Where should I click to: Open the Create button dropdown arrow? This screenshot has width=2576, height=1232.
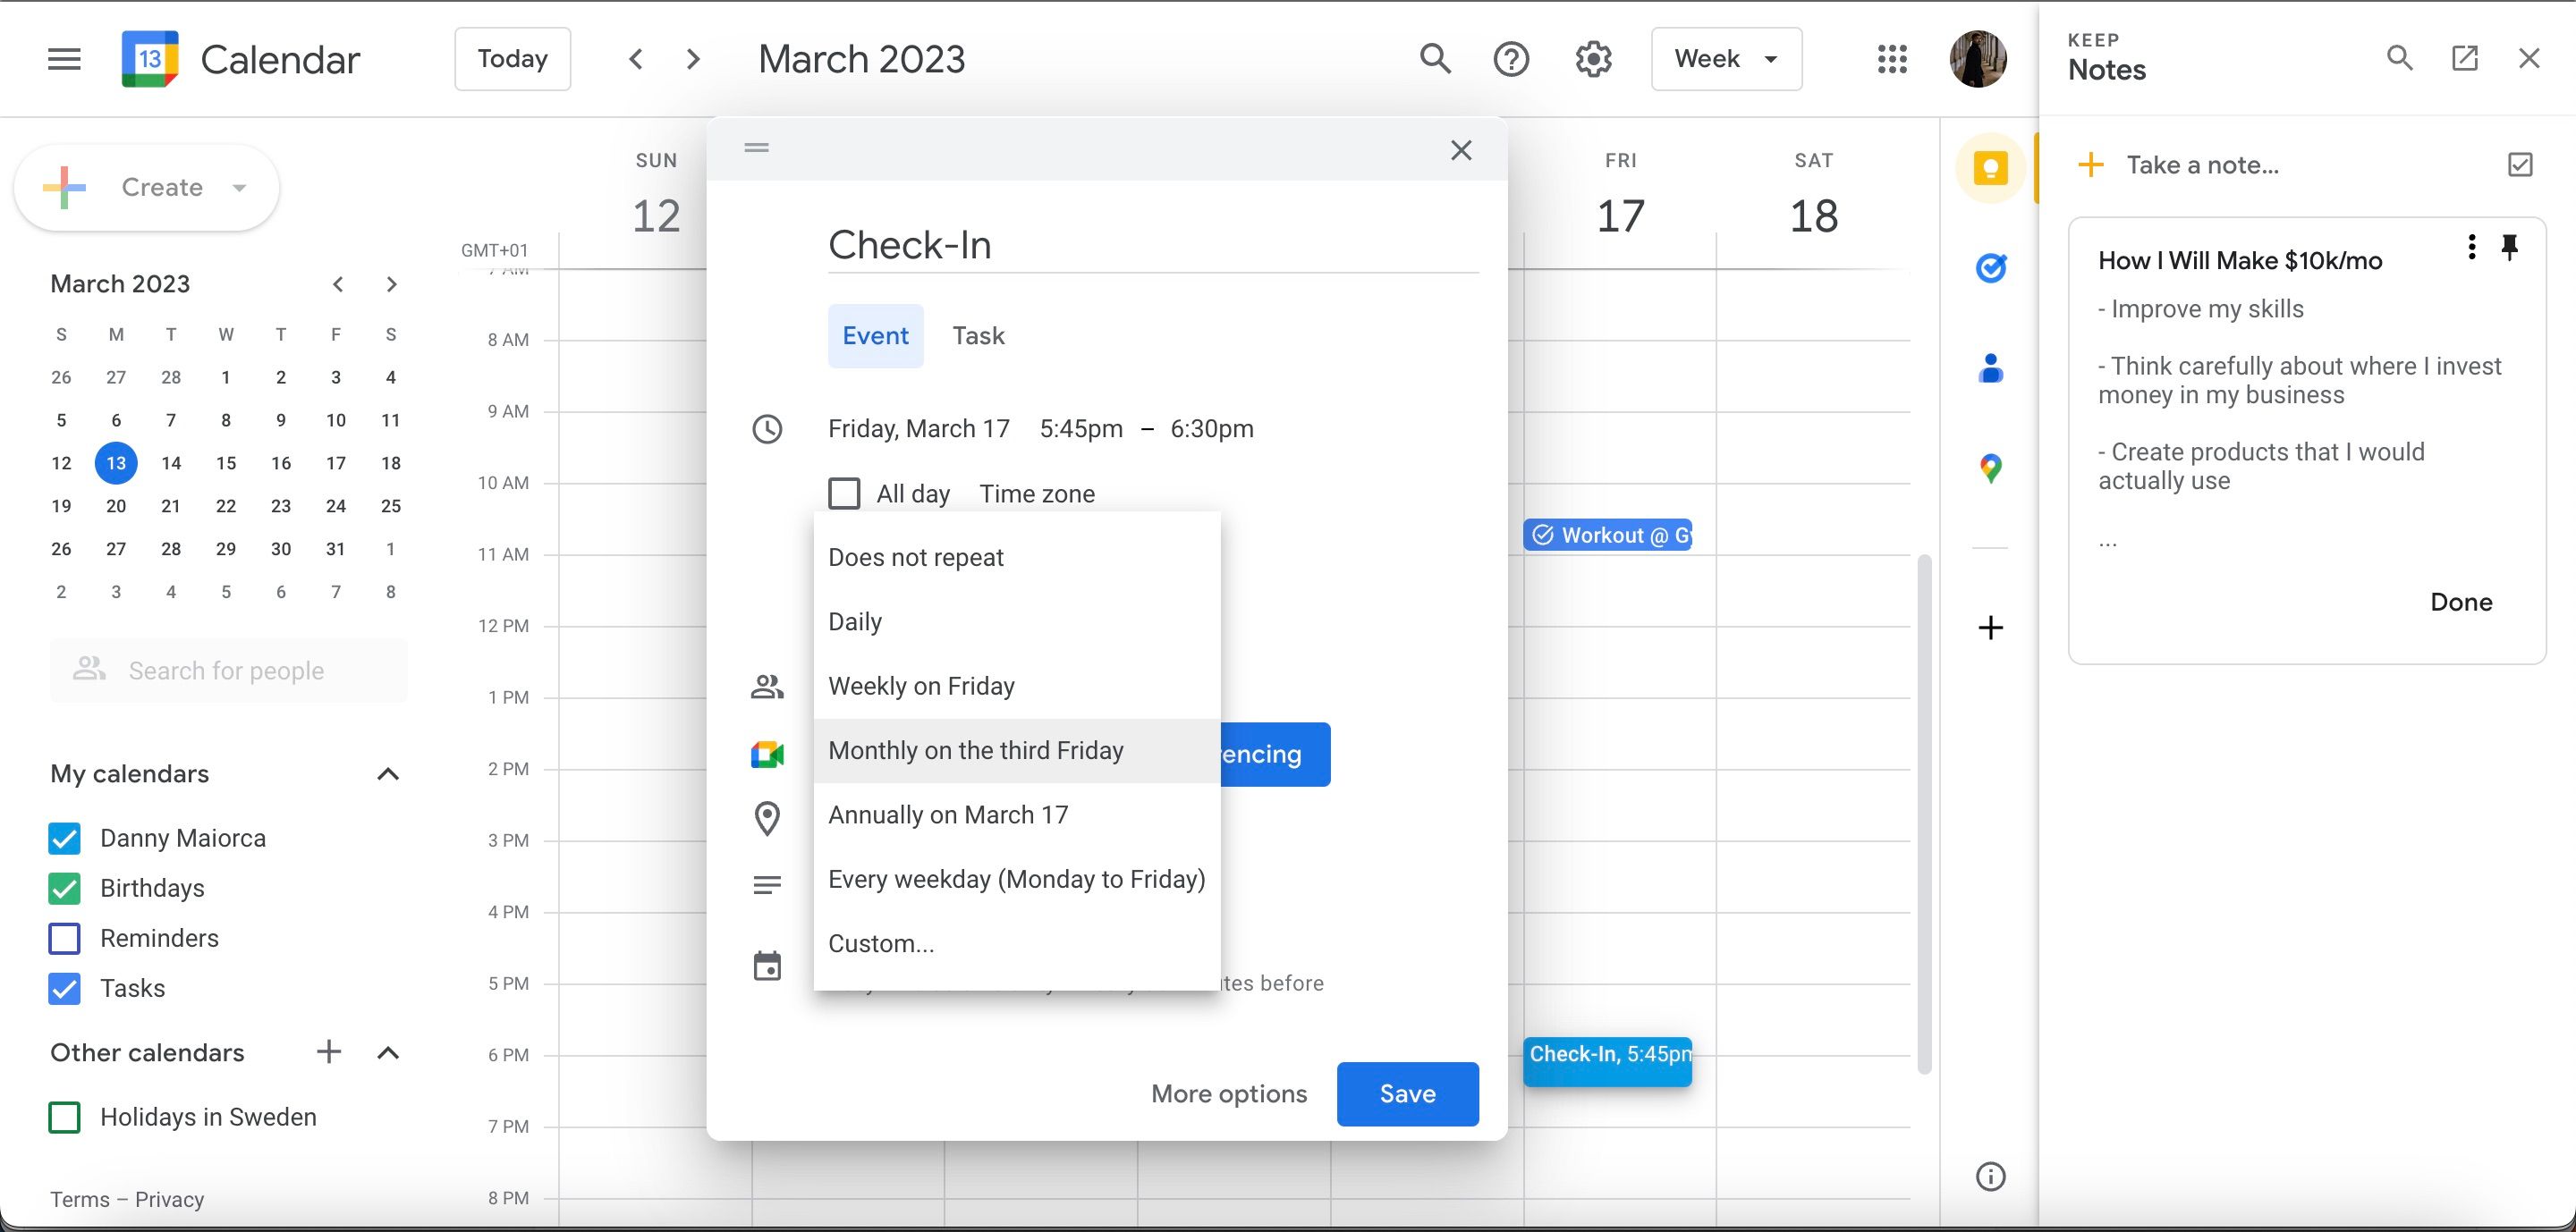[239, 187]
